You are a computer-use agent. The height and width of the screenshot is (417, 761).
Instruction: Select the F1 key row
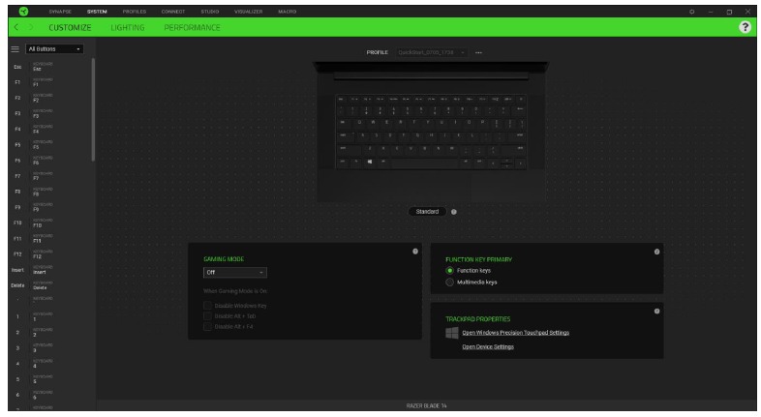point(50,82)
